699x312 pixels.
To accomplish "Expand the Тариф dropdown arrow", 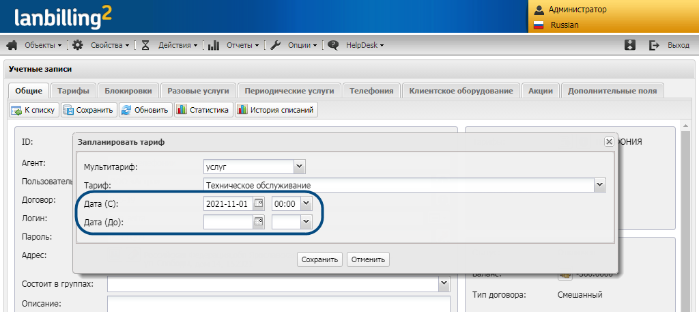I will tap(600, 185).
